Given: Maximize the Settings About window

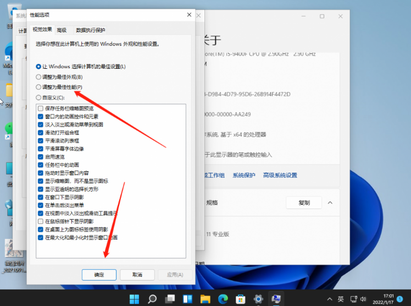Looking at the screenshot, I should pos(322,17).
